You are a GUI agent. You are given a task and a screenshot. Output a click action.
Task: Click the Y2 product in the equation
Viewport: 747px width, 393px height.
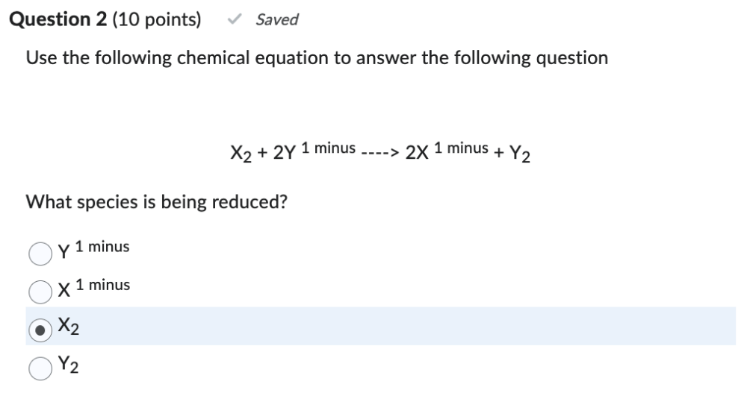click(x=520, y=154)
